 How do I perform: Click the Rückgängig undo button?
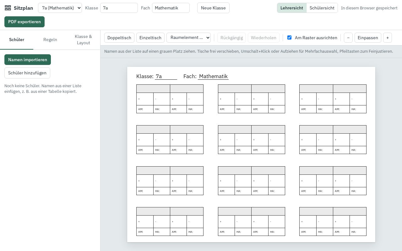[x=231, y=38]
